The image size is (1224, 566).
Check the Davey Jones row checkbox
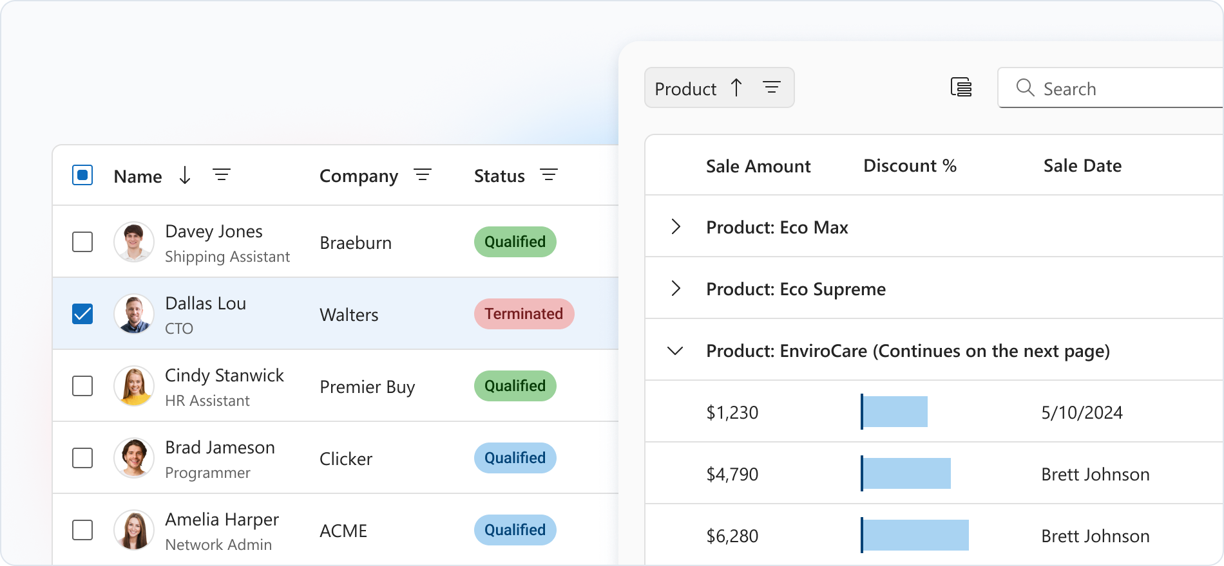(x=82, y=242)
